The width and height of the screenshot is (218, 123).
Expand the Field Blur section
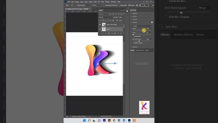click(131, 14)
